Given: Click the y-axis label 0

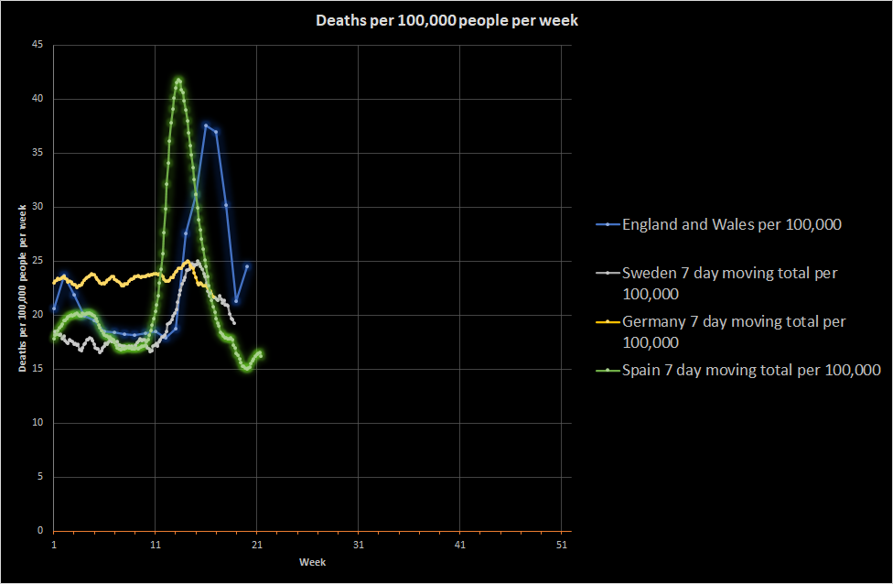Looking at the screenshot, I should point(40,530).
